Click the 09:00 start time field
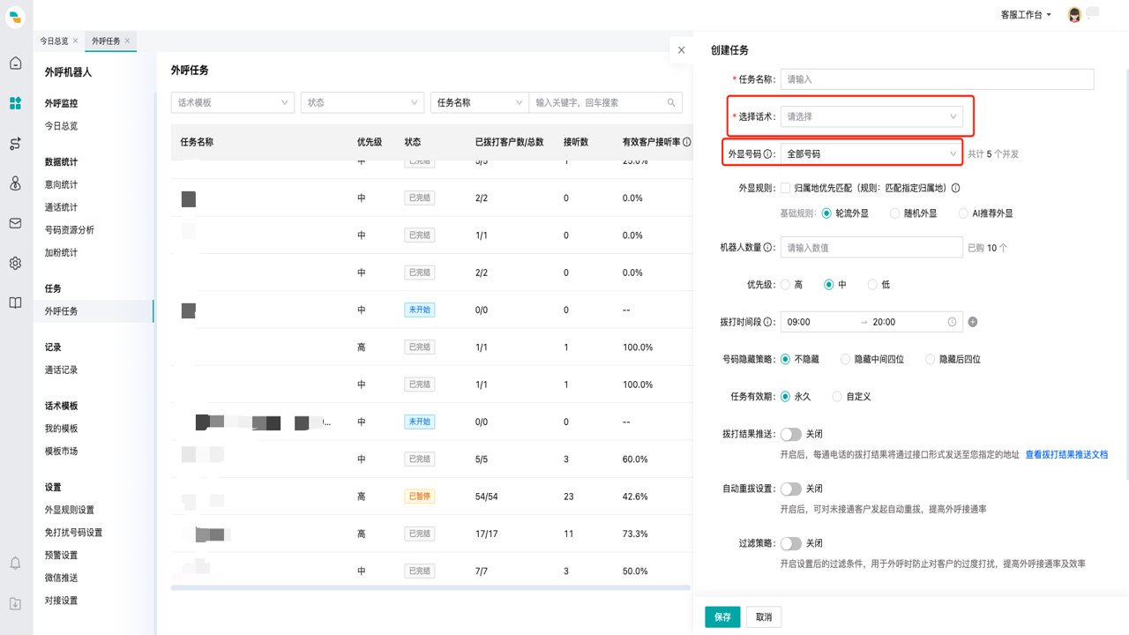Image resolution: width=1129 pixels, height=635 pixels. pos(820,322)
